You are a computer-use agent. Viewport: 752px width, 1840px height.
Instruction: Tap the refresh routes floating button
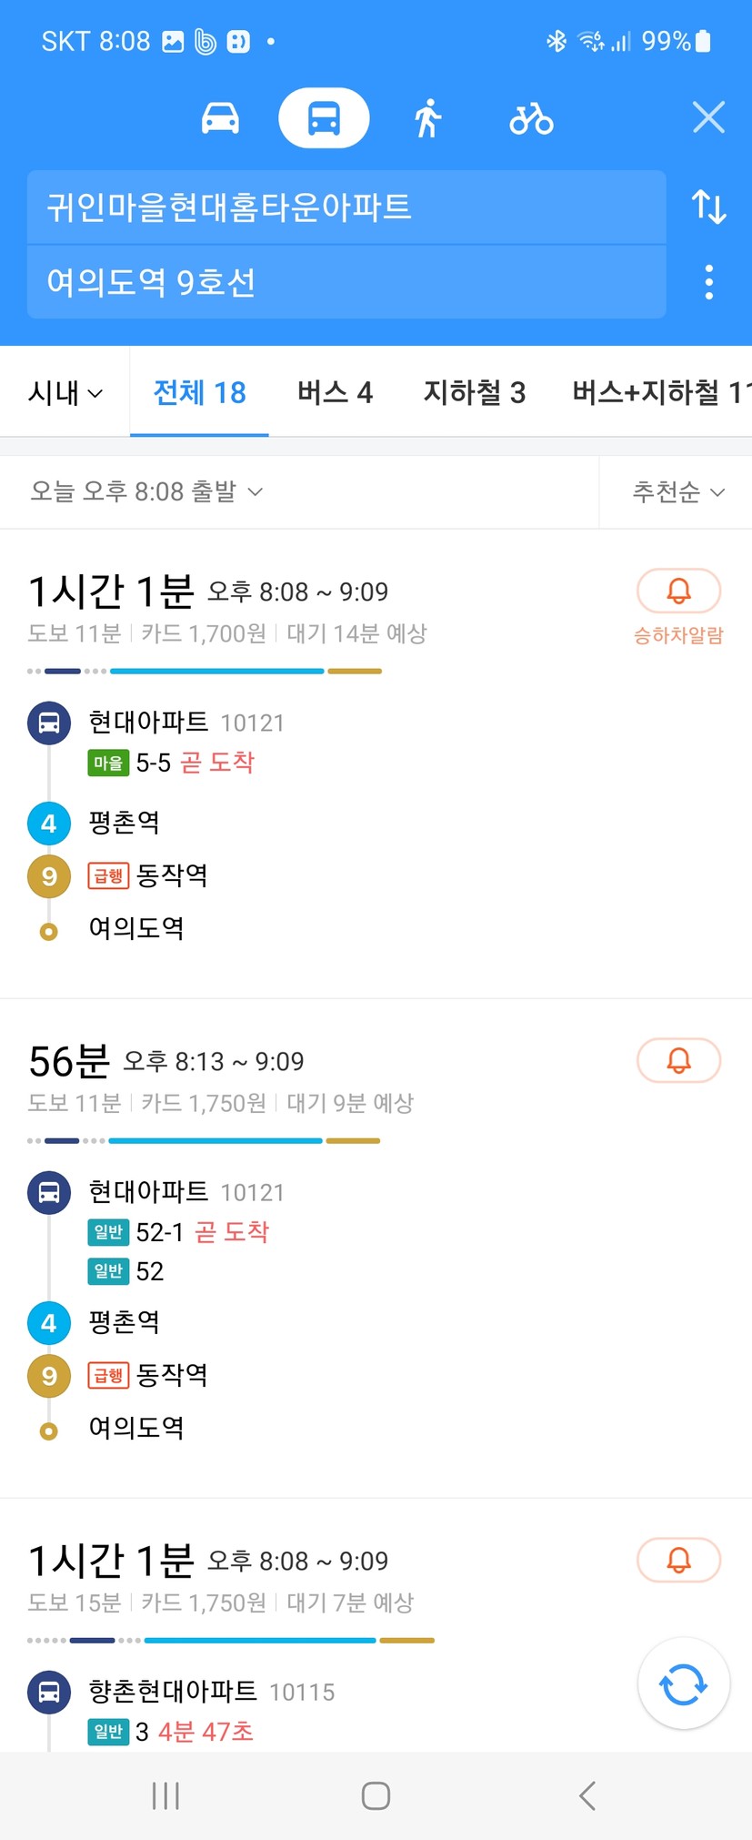click(x=683, y=1684)
